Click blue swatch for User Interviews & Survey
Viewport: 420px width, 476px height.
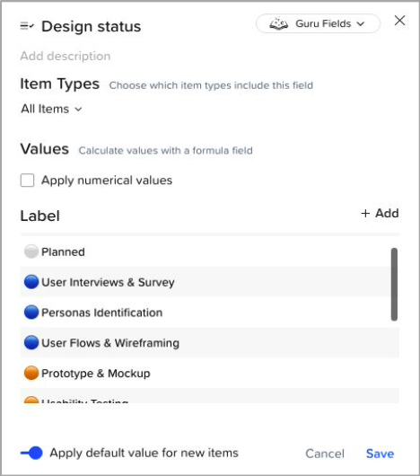31,282
